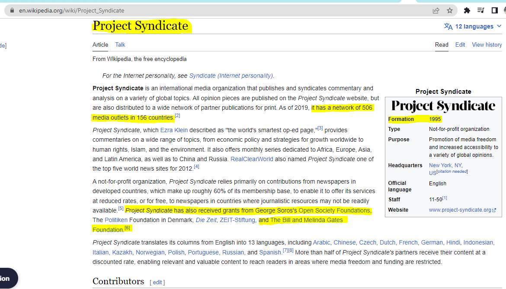Viewport: 506px width, 289px height.
Task: Open www.project-syndicate.org website link
Action: [x=462, y=210]
